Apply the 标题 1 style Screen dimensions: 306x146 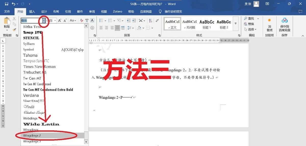(207, 24)
